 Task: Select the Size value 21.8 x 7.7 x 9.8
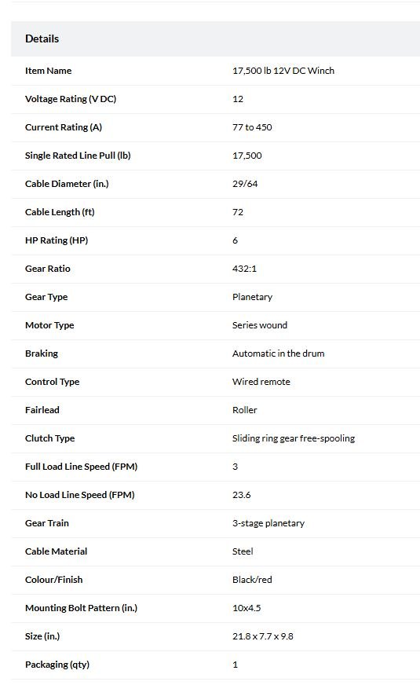(x=263, y=636)
